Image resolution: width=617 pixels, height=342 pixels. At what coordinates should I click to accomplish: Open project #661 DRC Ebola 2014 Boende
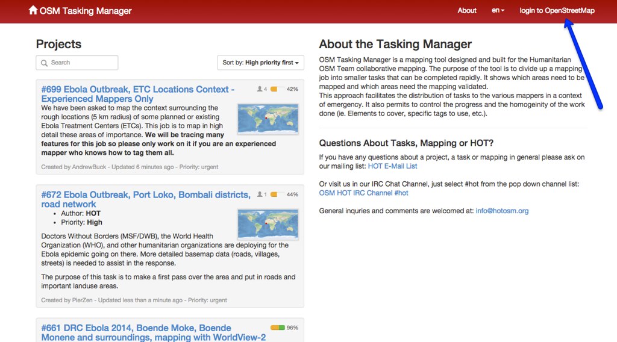pos(154,332)
